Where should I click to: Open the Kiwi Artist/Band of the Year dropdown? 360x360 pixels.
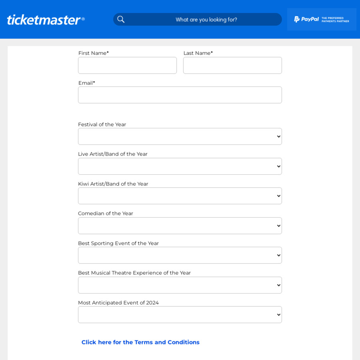180,196
